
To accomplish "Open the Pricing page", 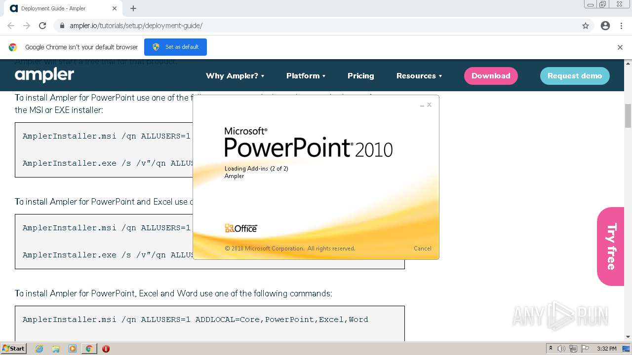I will coord(361,76).
